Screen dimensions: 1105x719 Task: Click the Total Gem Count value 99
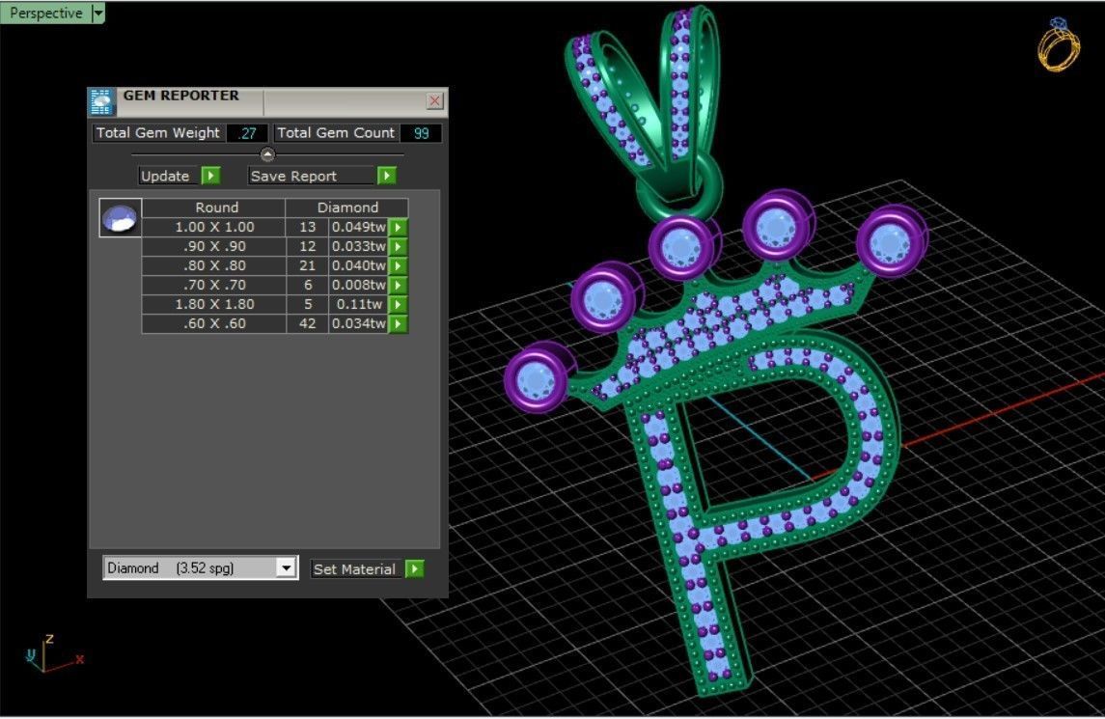pos(421,133)
